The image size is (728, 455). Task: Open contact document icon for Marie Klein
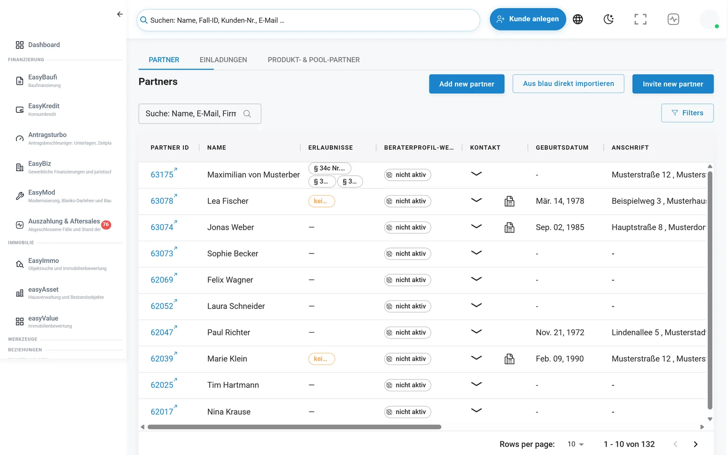tap(510, 359)
